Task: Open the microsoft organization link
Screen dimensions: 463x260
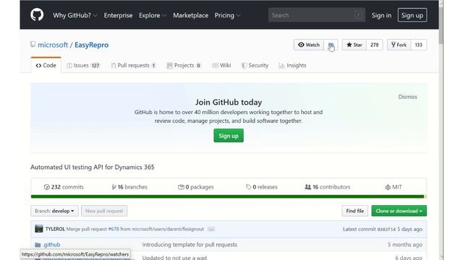Action: pyautogui.click(x=53, y=45)
